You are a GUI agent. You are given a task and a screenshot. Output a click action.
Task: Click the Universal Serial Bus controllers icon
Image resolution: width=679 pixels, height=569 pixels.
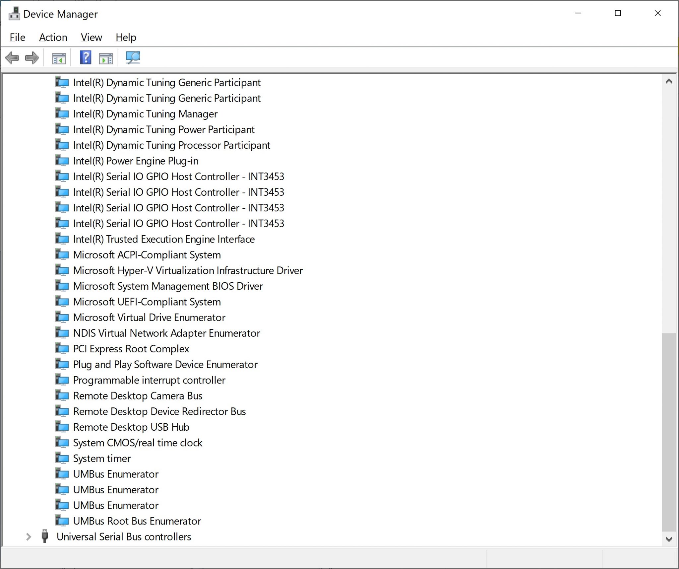[45, 536]
